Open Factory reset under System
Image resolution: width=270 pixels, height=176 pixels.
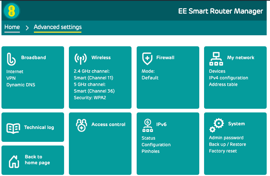(x=223, y=151)
